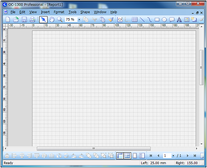
Task: Go to the next page
Action: coord(188,156)
